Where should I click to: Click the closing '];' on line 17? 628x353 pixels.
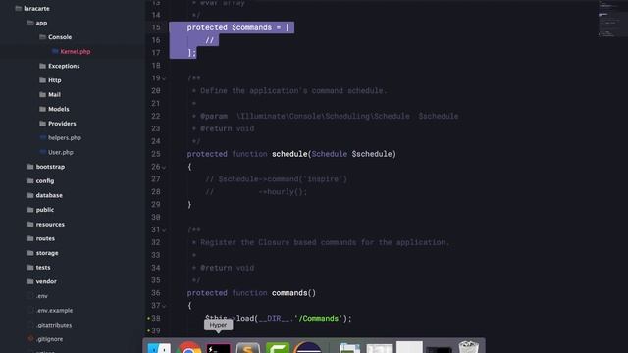coord(192,53)
